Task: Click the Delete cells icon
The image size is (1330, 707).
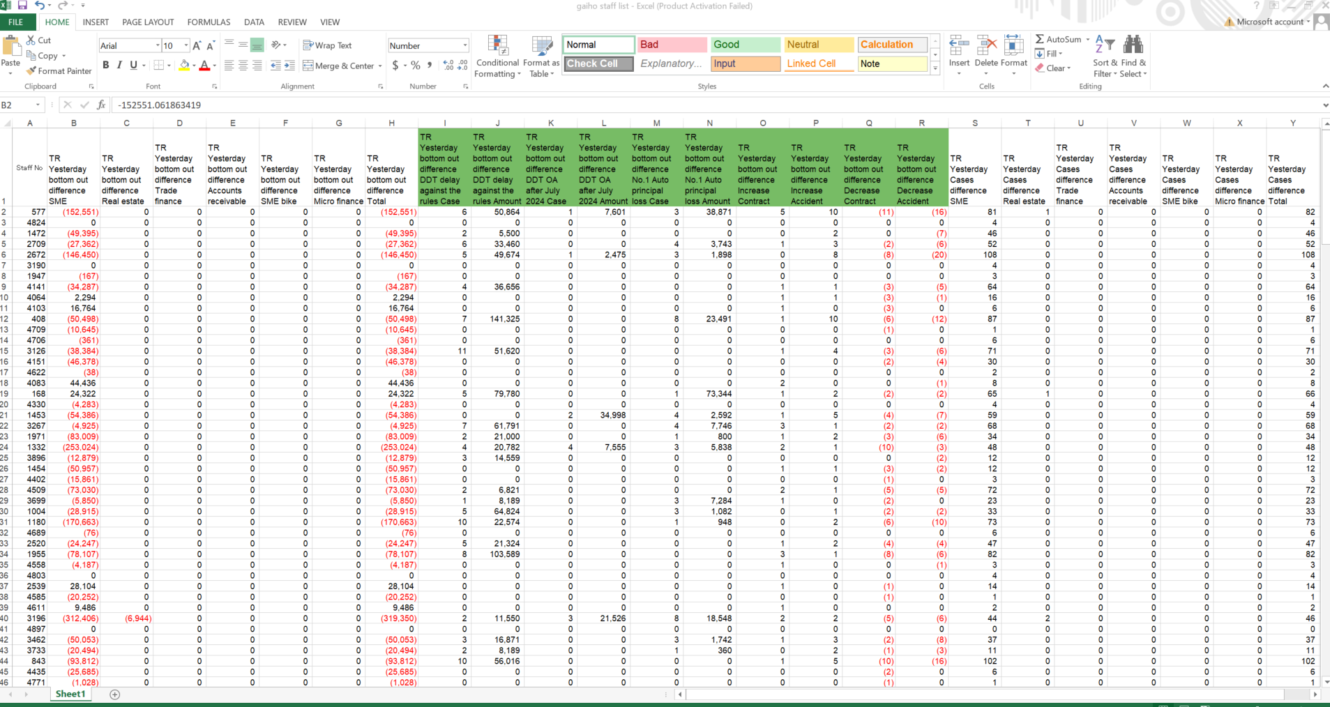Action: click(x=986, y=46)
